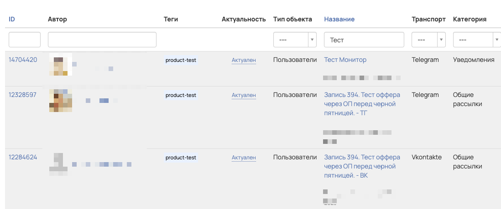Click Актуален status in row 14704420
The height and width of the screenshot is (209, 501).
244,60
